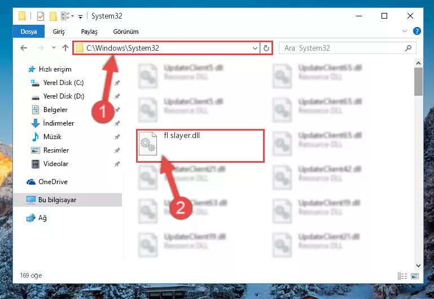434x299 pixels.
Task: Open Videolar folder in sidebar
Action: pyautogui.click(x=56, y=164)
